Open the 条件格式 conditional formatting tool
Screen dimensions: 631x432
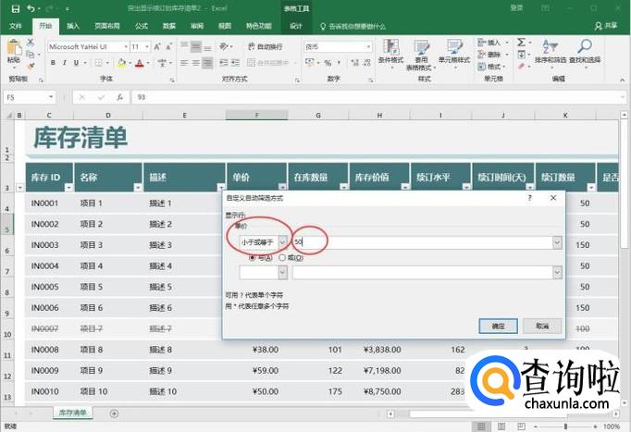coord(390,50)
